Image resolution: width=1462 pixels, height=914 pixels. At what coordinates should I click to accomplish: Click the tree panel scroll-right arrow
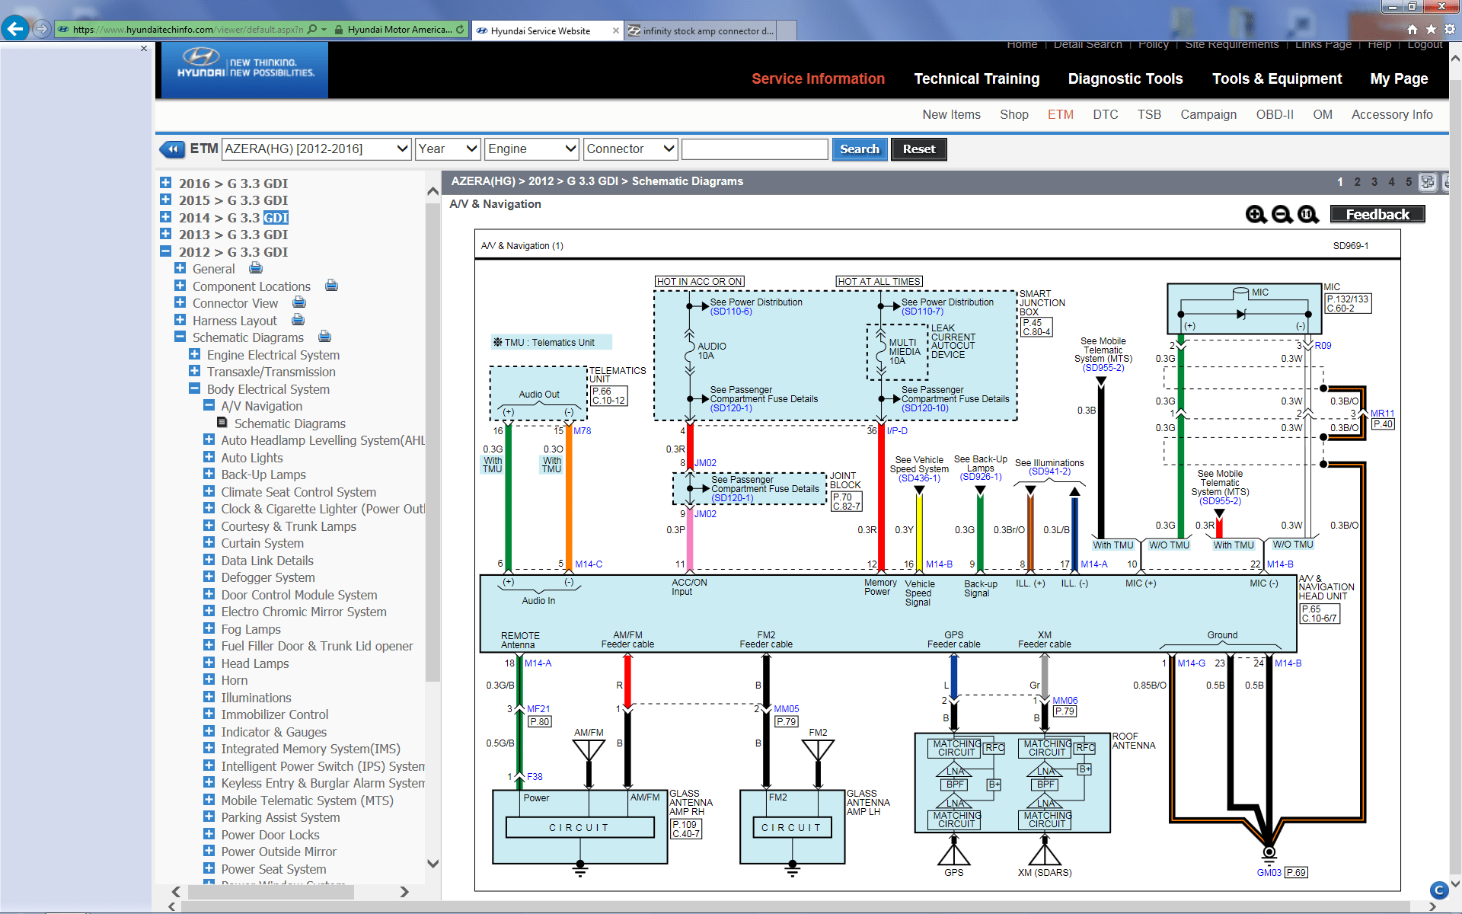[404, 891]
